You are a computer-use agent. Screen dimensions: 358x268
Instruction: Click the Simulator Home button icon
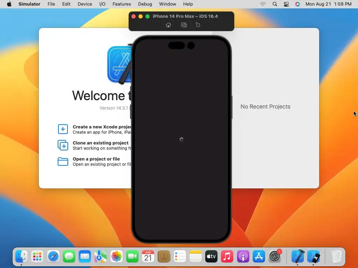pyautogui.click(x=168, y=25)
